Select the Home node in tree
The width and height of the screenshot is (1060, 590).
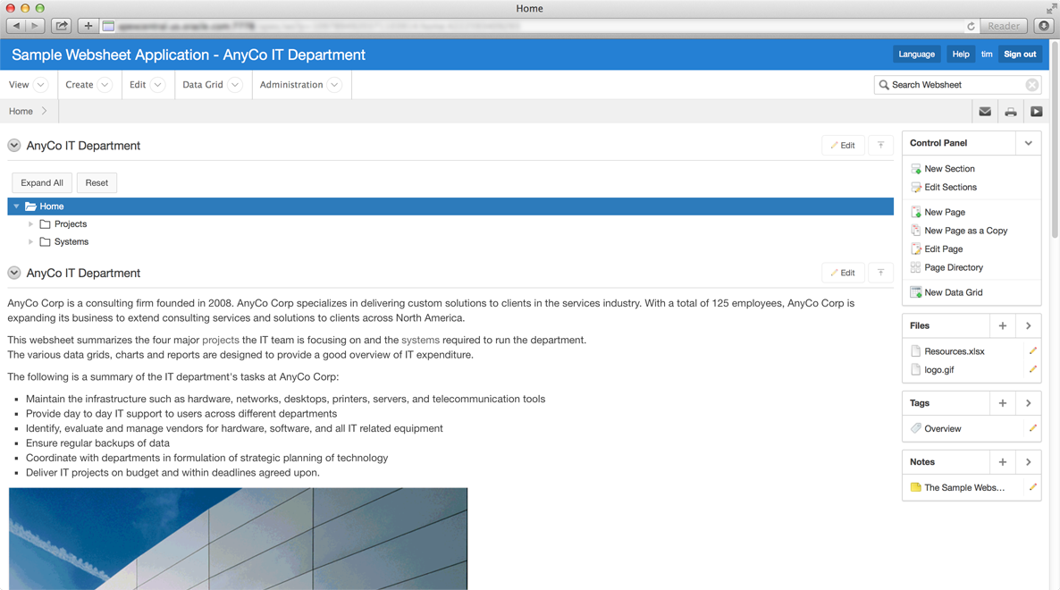[52, 206]
